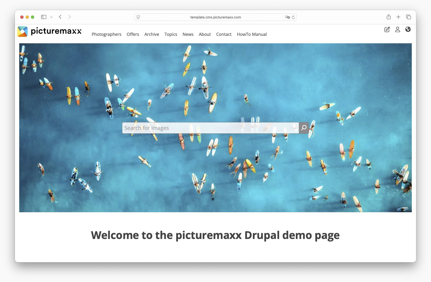
Task: Open the Archive menu item
Action: click(x=151, y=34)
